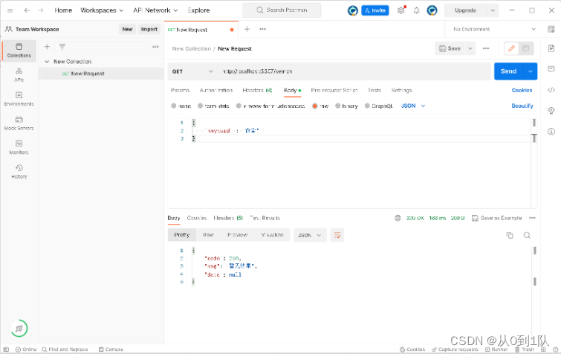Open the Environments sidebar section

pyautogui.click(x=19, y=99)
